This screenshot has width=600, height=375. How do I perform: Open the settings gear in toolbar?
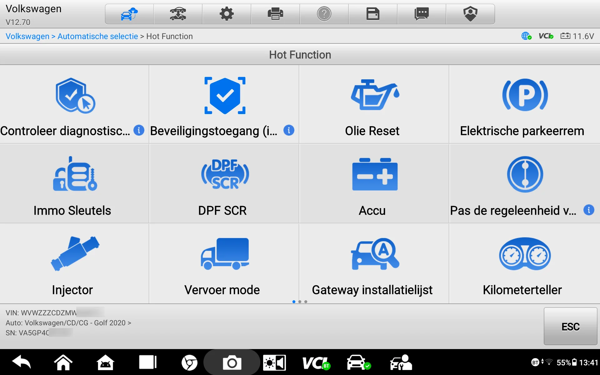coord(227,14)
